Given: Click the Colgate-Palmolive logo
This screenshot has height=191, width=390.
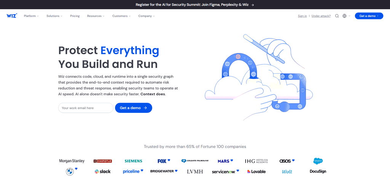Looking at the screenshot, I should pos(195,161).
